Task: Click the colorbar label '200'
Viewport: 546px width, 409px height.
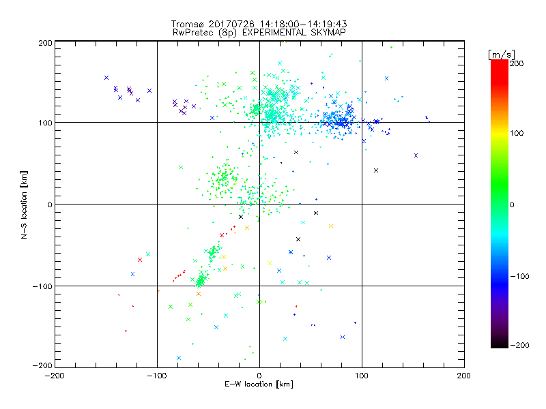Action: (x=517, y=63)
